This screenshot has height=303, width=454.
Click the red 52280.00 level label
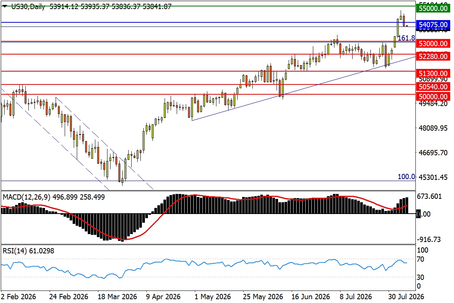pyautogui.click(x=433, y=56)
